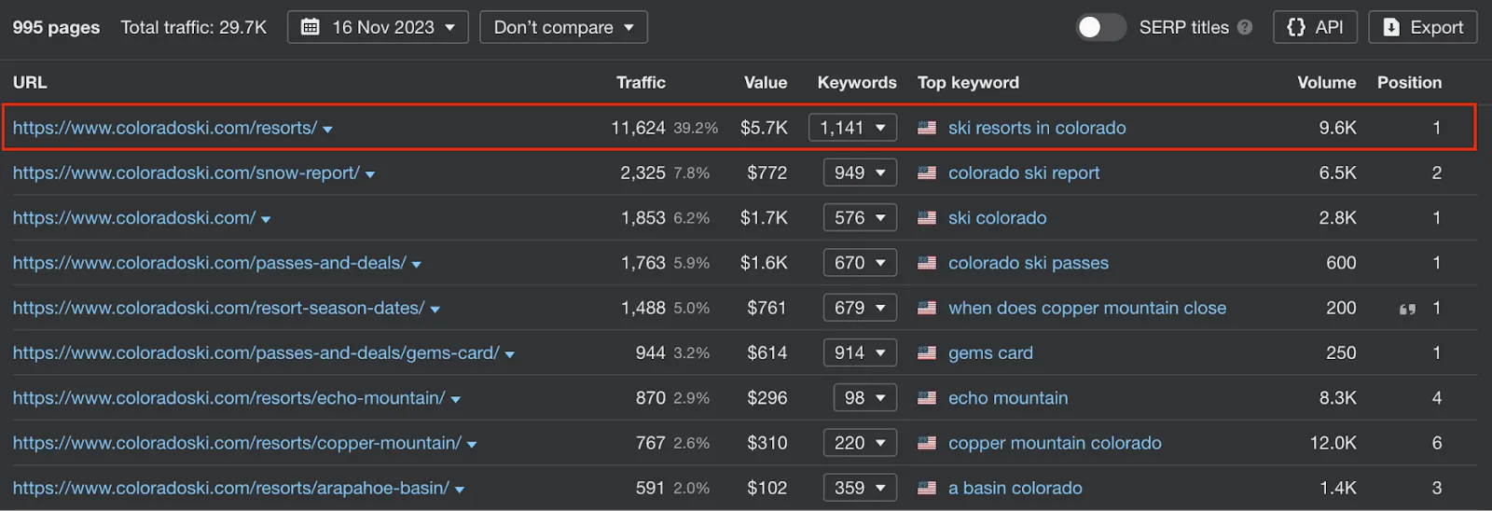
Task: Open the coloradoski.com/resorts/ URL link
Action: (x=165, y=128)
